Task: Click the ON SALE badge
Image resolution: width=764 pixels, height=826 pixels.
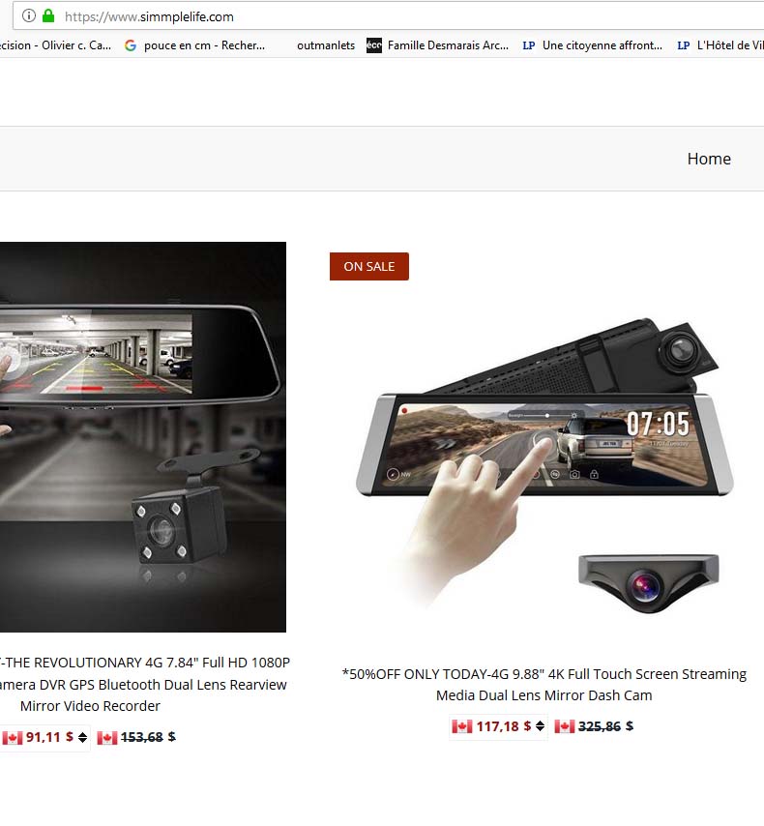Action: (368, 267)
